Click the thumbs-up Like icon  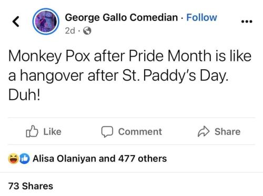32,131
